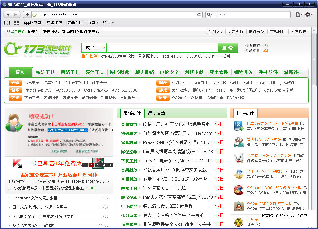Click the orange 游戏 category tag
The height and width of the screenshot is (229, 318).
(x=163, y=90)
